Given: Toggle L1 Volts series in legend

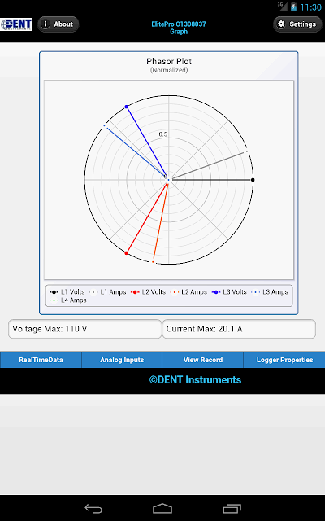Looking at the screenshot, I should pos(67,292).
